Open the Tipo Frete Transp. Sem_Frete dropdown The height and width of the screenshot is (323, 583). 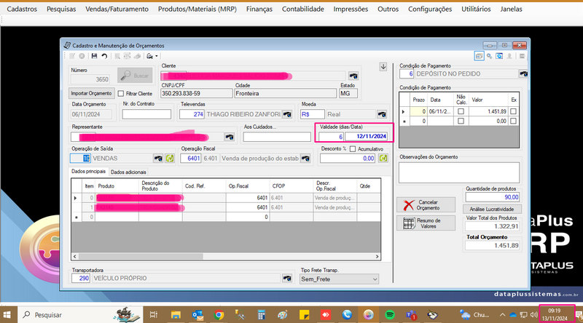[x=339, y=279]
